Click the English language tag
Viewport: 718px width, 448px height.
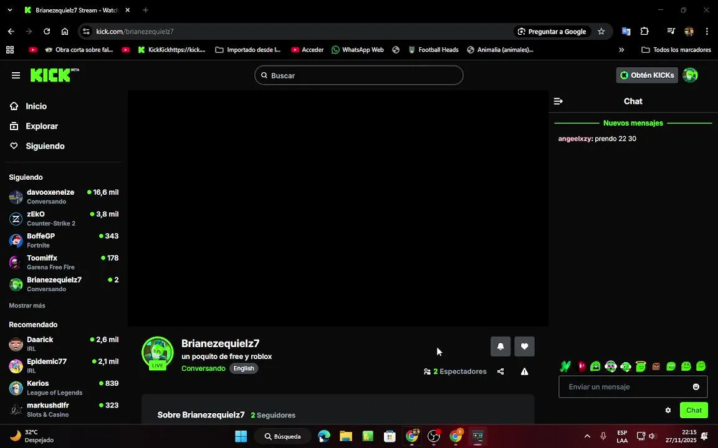click(244, 368)
